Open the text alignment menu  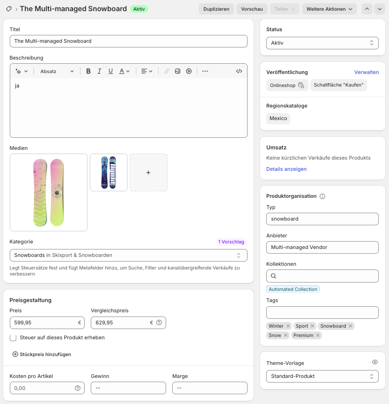147,71
